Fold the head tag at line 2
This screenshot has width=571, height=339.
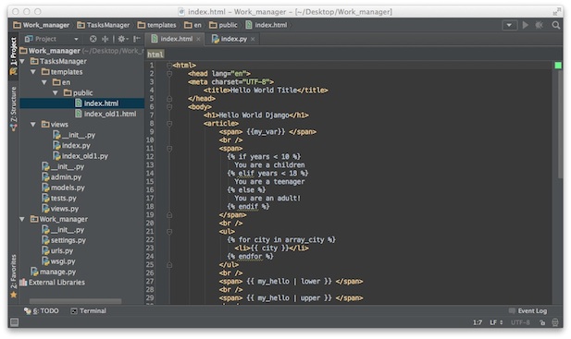tap(169, 74)
